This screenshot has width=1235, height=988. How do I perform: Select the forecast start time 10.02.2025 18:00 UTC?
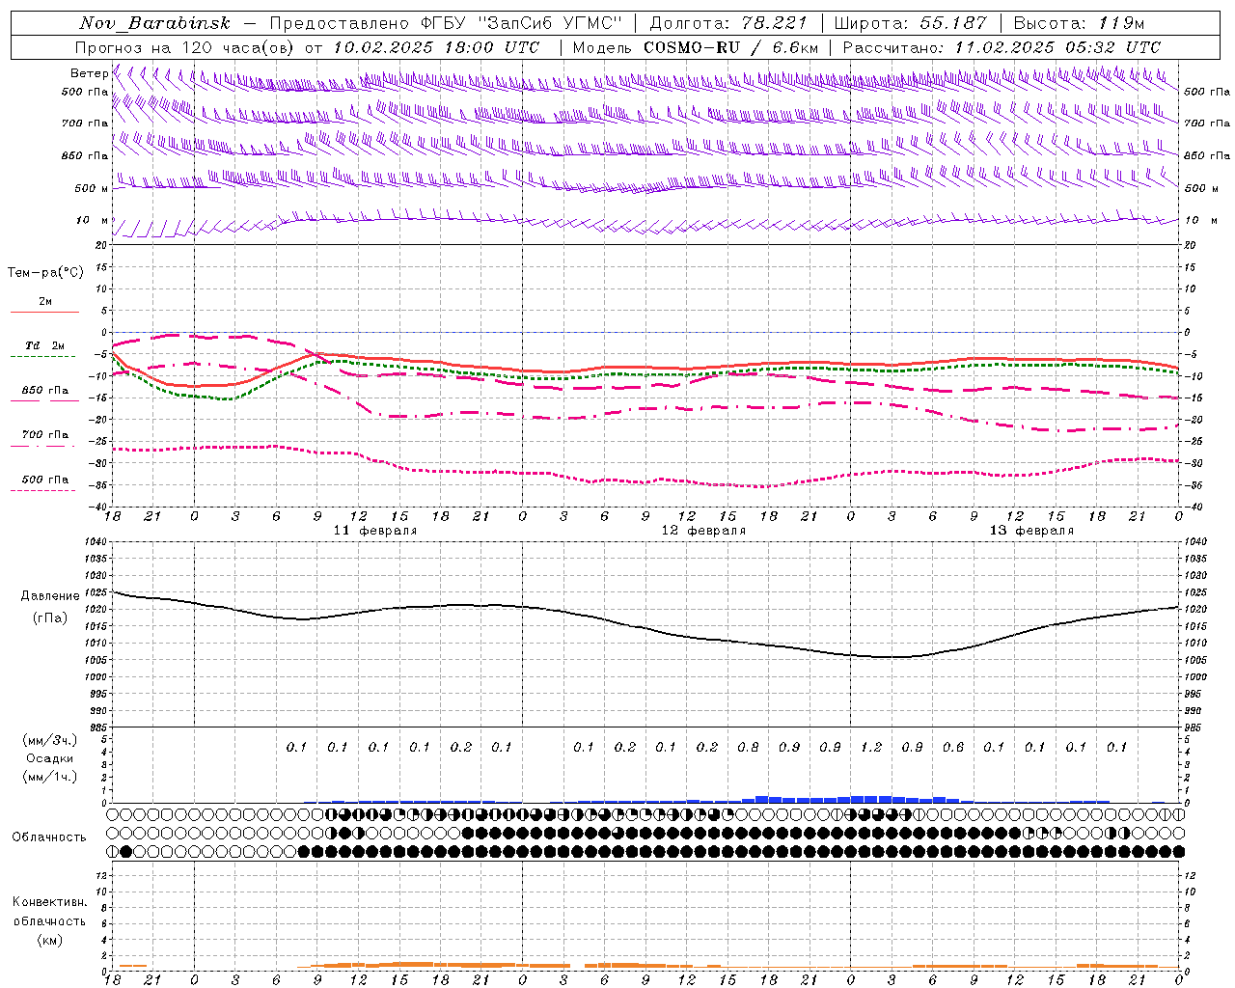[x=436, y=47]
